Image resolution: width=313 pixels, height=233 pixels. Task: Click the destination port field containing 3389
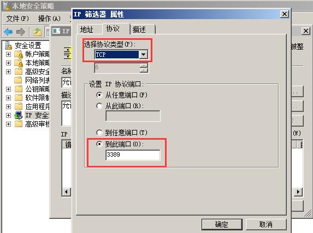click(x=133, y=155)
